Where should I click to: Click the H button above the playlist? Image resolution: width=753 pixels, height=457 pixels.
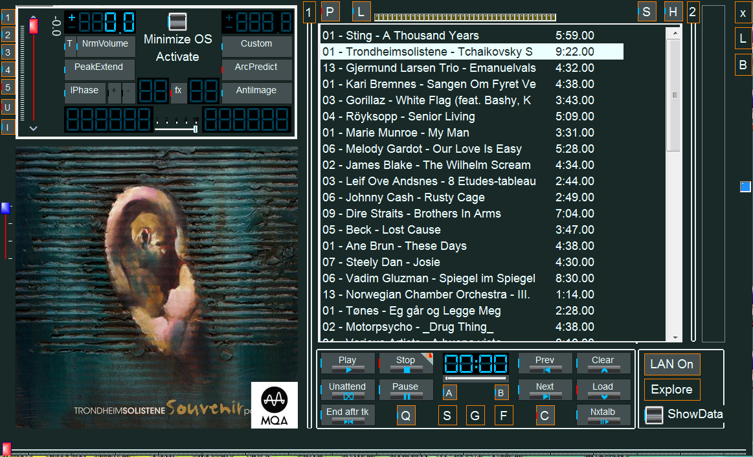pos(673,12)
